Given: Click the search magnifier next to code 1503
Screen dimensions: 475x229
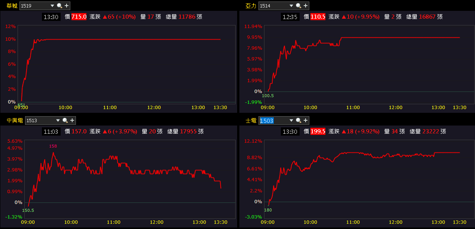Looking at the screenshot, I should [x=298, y=120].
